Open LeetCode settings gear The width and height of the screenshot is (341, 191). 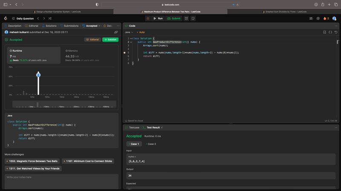[318, 18]
